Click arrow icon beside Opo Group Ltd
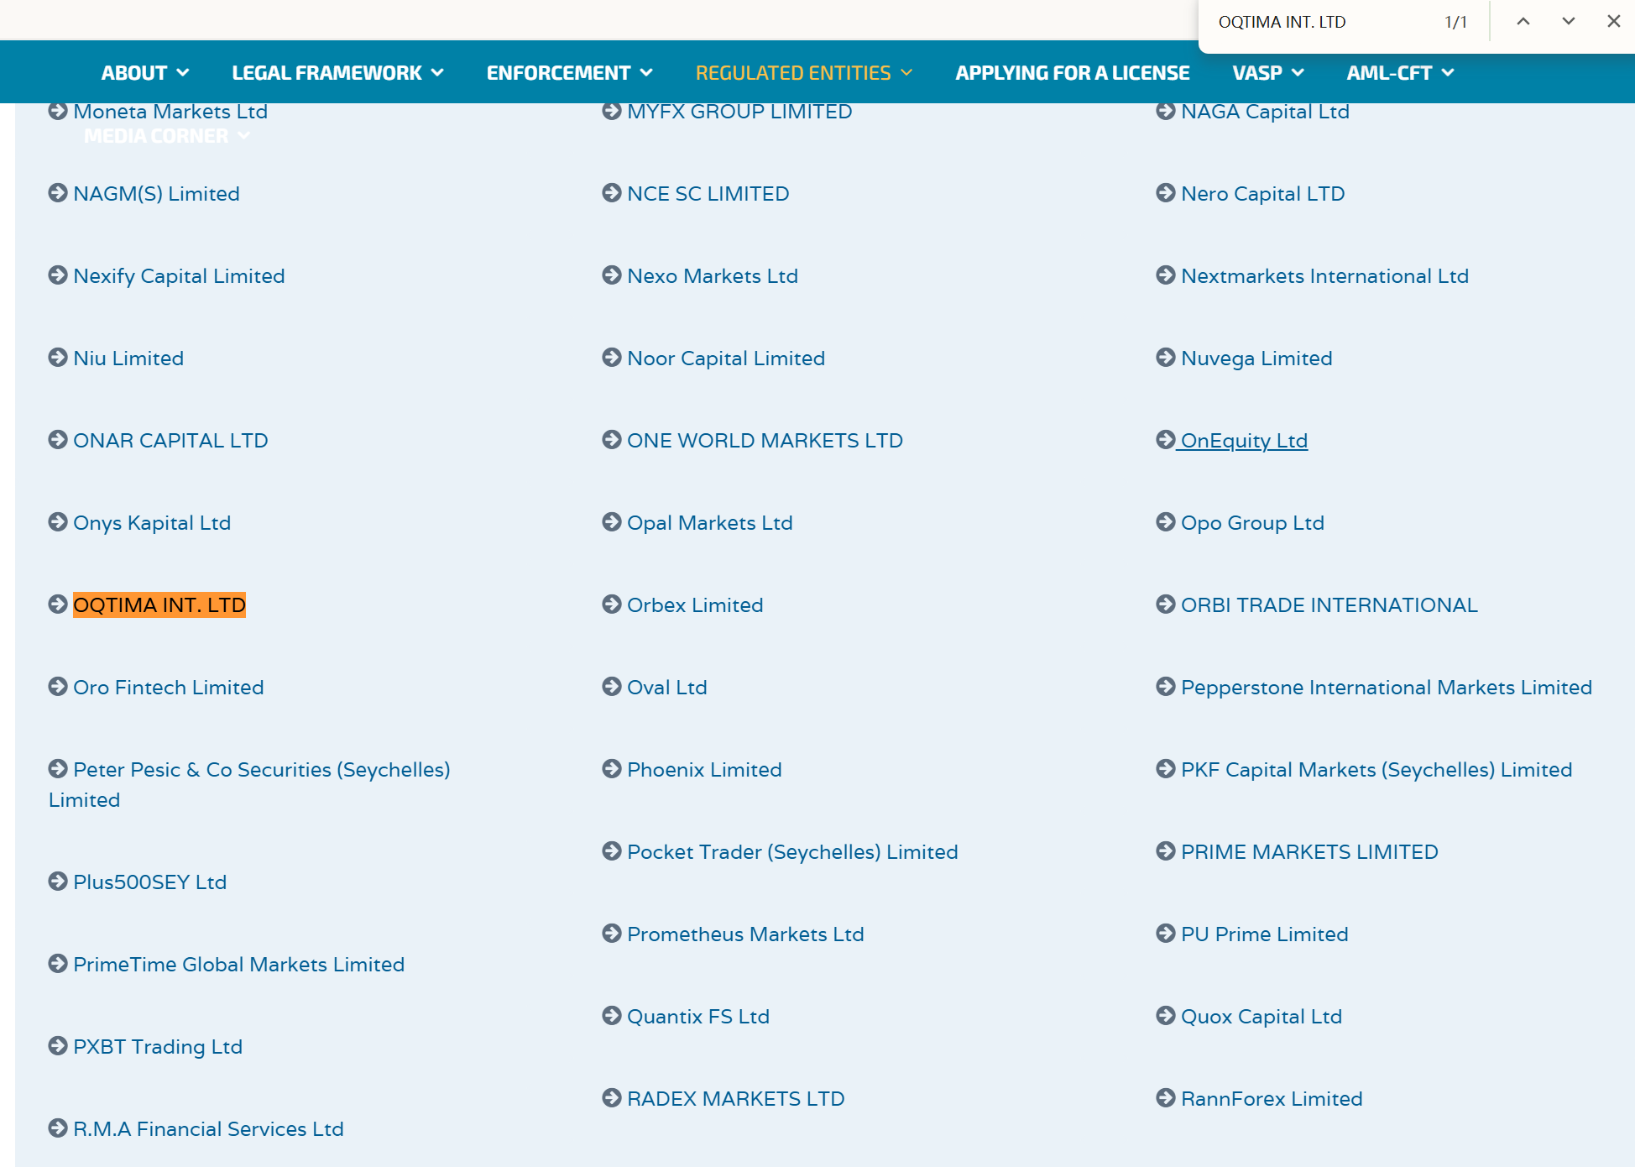This screenshot has height=1167, width=1635. point(1166,522)
